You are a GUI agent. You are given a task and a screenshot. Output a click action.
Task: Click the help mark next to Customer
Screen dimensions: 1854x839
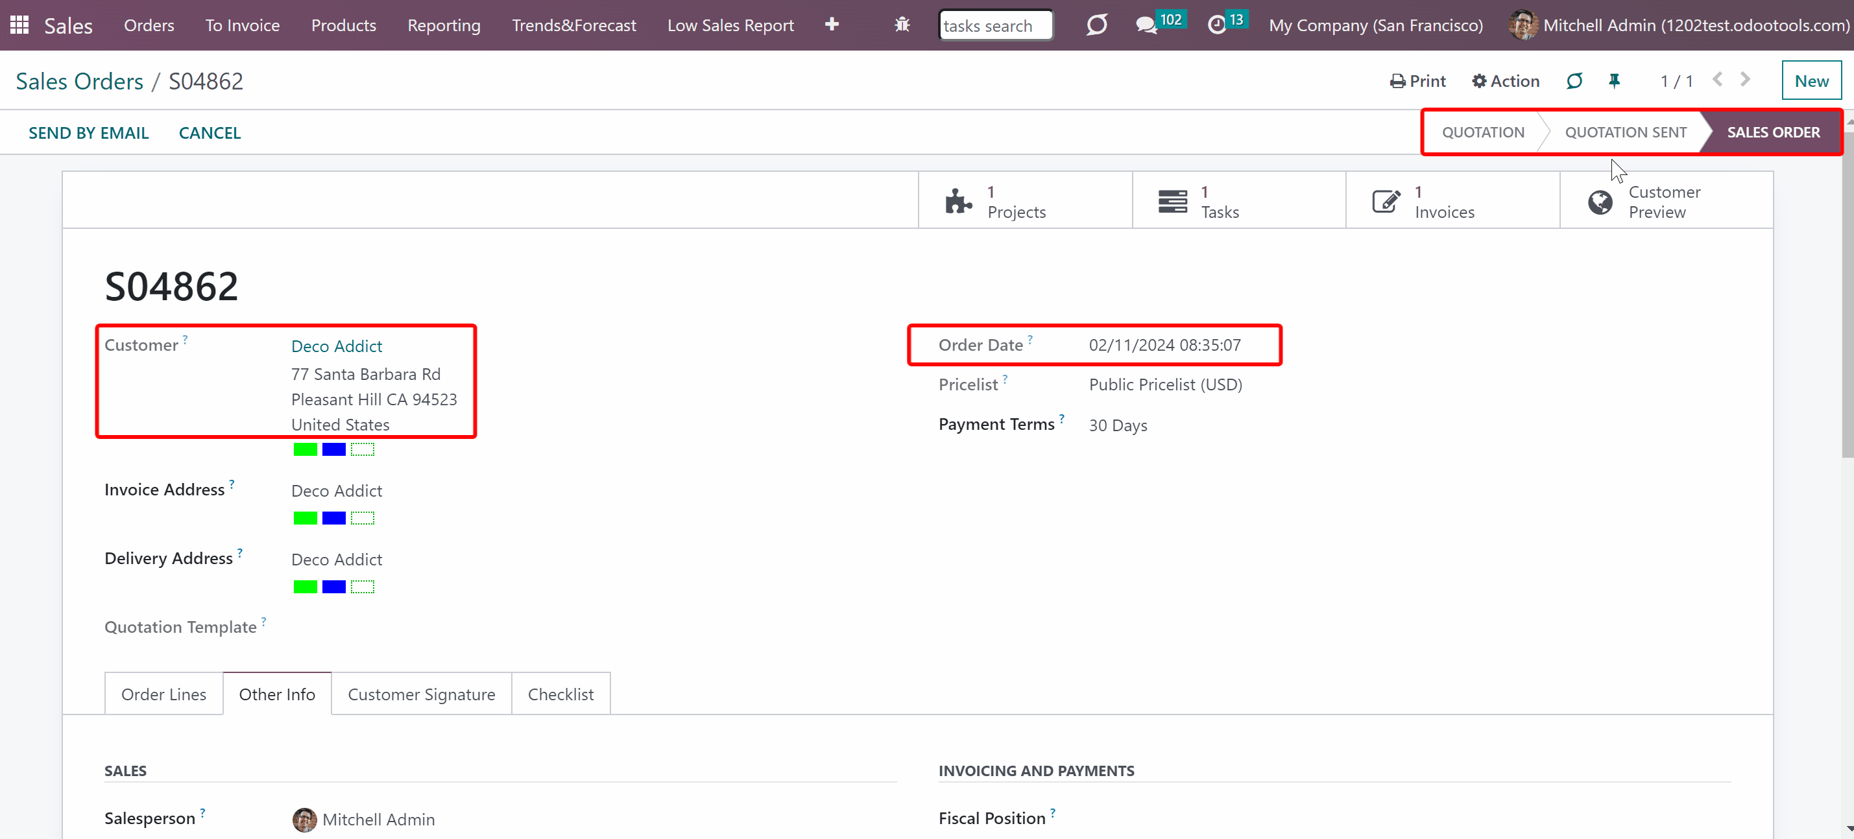[185, 339]
